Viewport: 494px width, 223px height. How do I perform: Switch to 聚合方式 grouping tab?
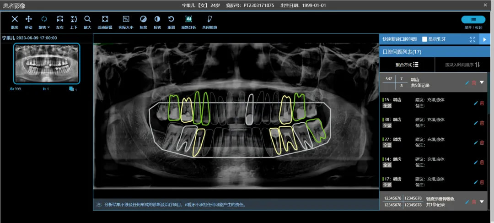[407, 65]
